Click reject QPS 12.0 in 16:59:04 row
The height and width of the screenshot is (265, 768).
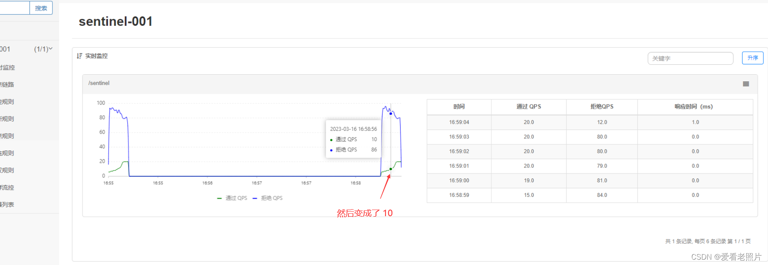[x=602, y=122]
